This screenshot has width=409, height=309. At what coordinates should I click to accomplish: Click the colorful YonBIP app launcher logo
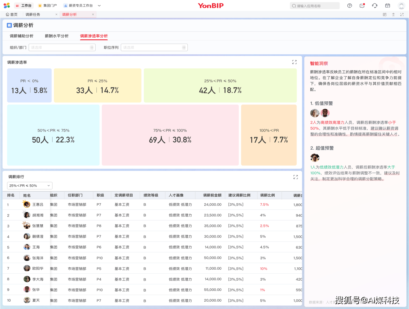click(x=7, y=5)
